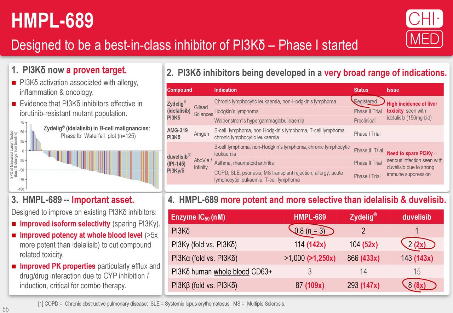The height and width of the screenshot is (313, 453).
Task: Click the 'Enzyme IC50 (nM)' table header
Action: tap(198, 217)
